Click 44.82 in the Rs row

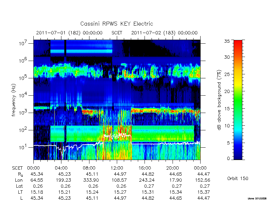[148, 174]
